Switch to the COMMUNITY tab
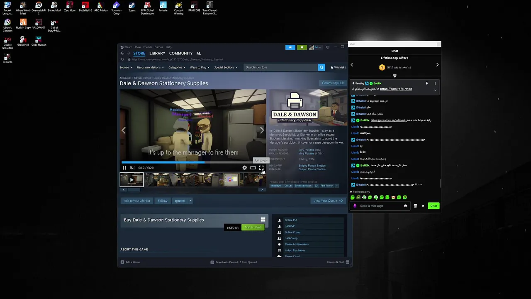 click(181, 54)
